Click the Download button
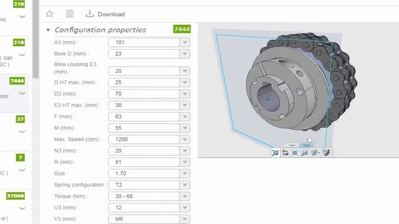Screen dimensions: 399x224 (105, 14)
